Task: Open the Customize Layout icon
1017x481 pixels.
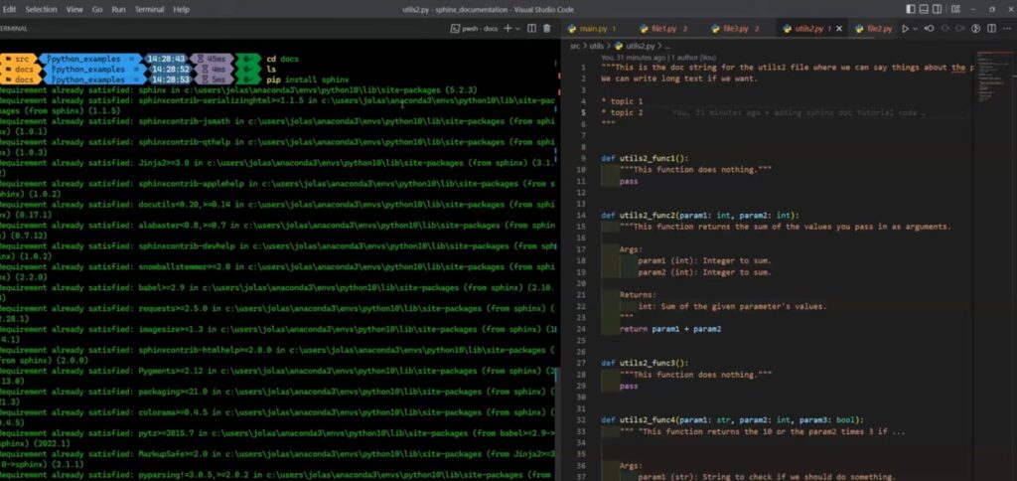Action: tap(955, 9)
